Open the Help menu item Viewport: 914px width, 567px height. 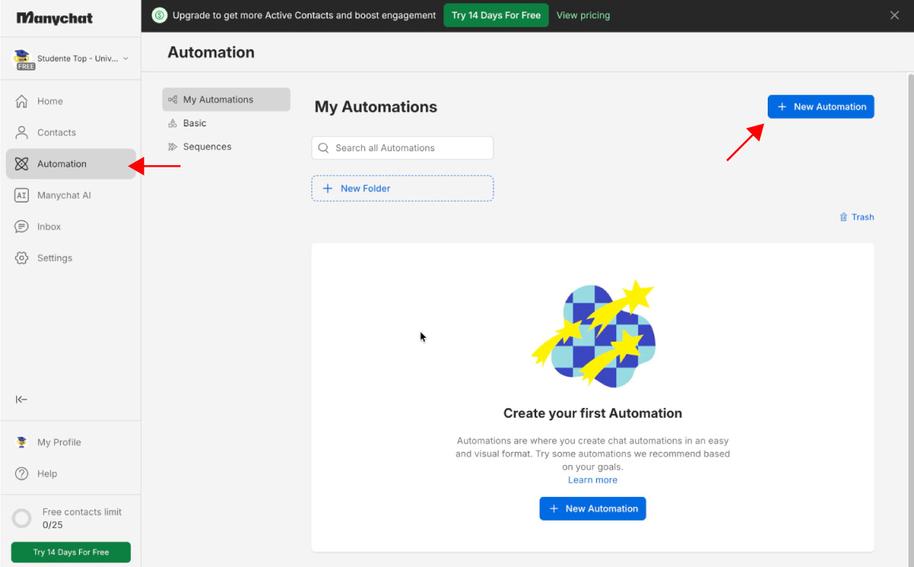click(x=71, y=473)
